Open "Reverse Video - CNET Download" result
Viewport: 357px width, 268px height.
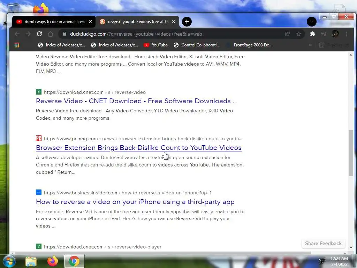[x=137, y=101]
